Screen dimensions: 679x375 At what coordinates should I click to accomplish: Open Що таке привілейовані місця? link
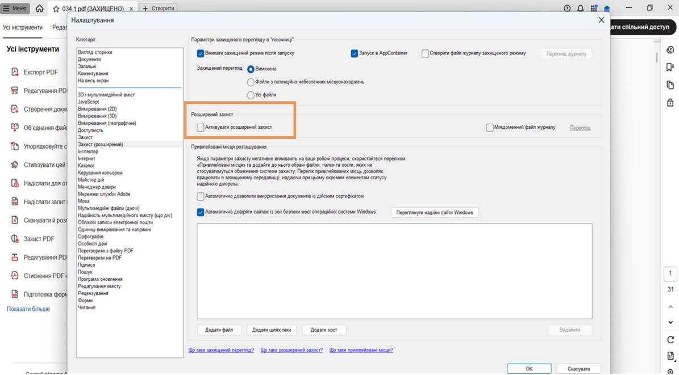[x=361, y=351]
